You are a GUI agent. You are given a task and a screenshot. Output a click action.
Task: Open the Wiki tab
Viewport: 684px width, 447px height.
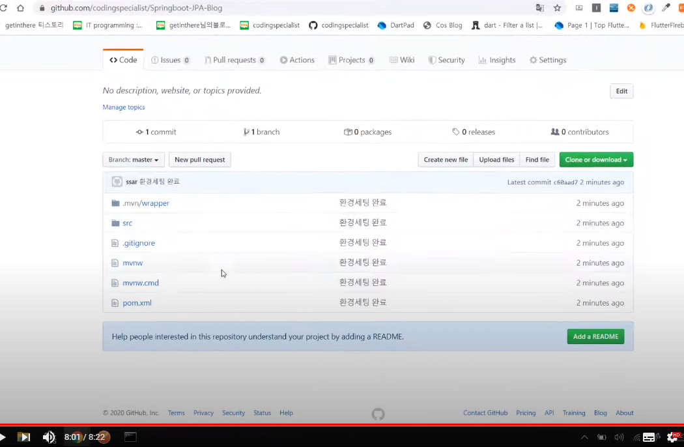(402, 60)
